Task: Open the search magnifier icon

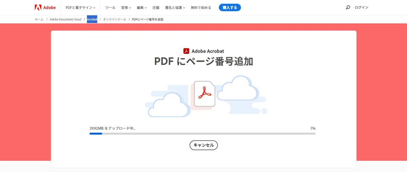Action: tap(348, 7)
